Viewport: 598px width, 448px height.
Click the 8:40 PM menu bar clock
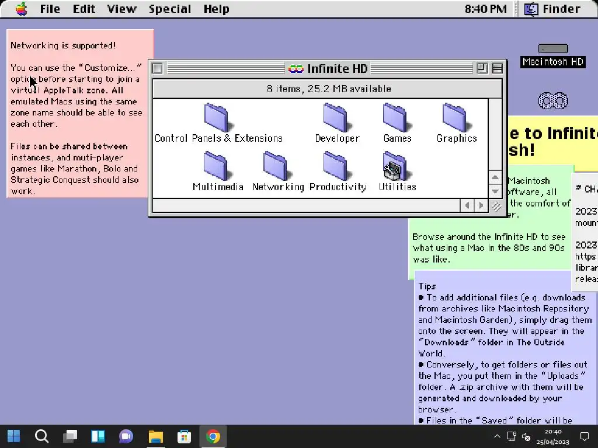coord(485,9)
